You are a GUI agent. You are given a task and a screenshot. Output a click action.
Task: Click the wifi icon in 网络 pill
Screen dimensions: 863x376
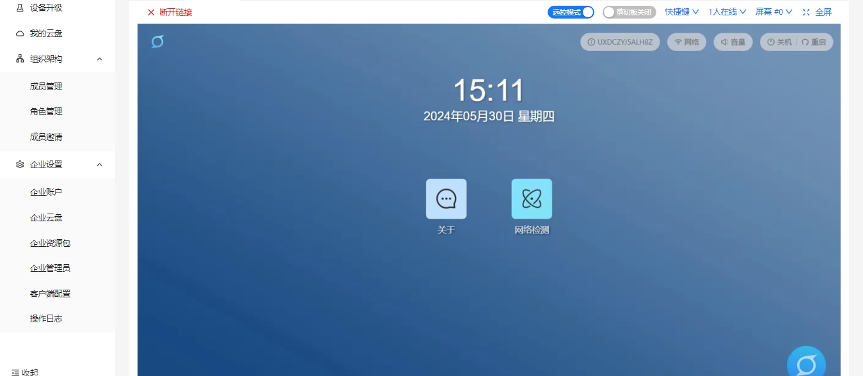(x=678, y=42)
